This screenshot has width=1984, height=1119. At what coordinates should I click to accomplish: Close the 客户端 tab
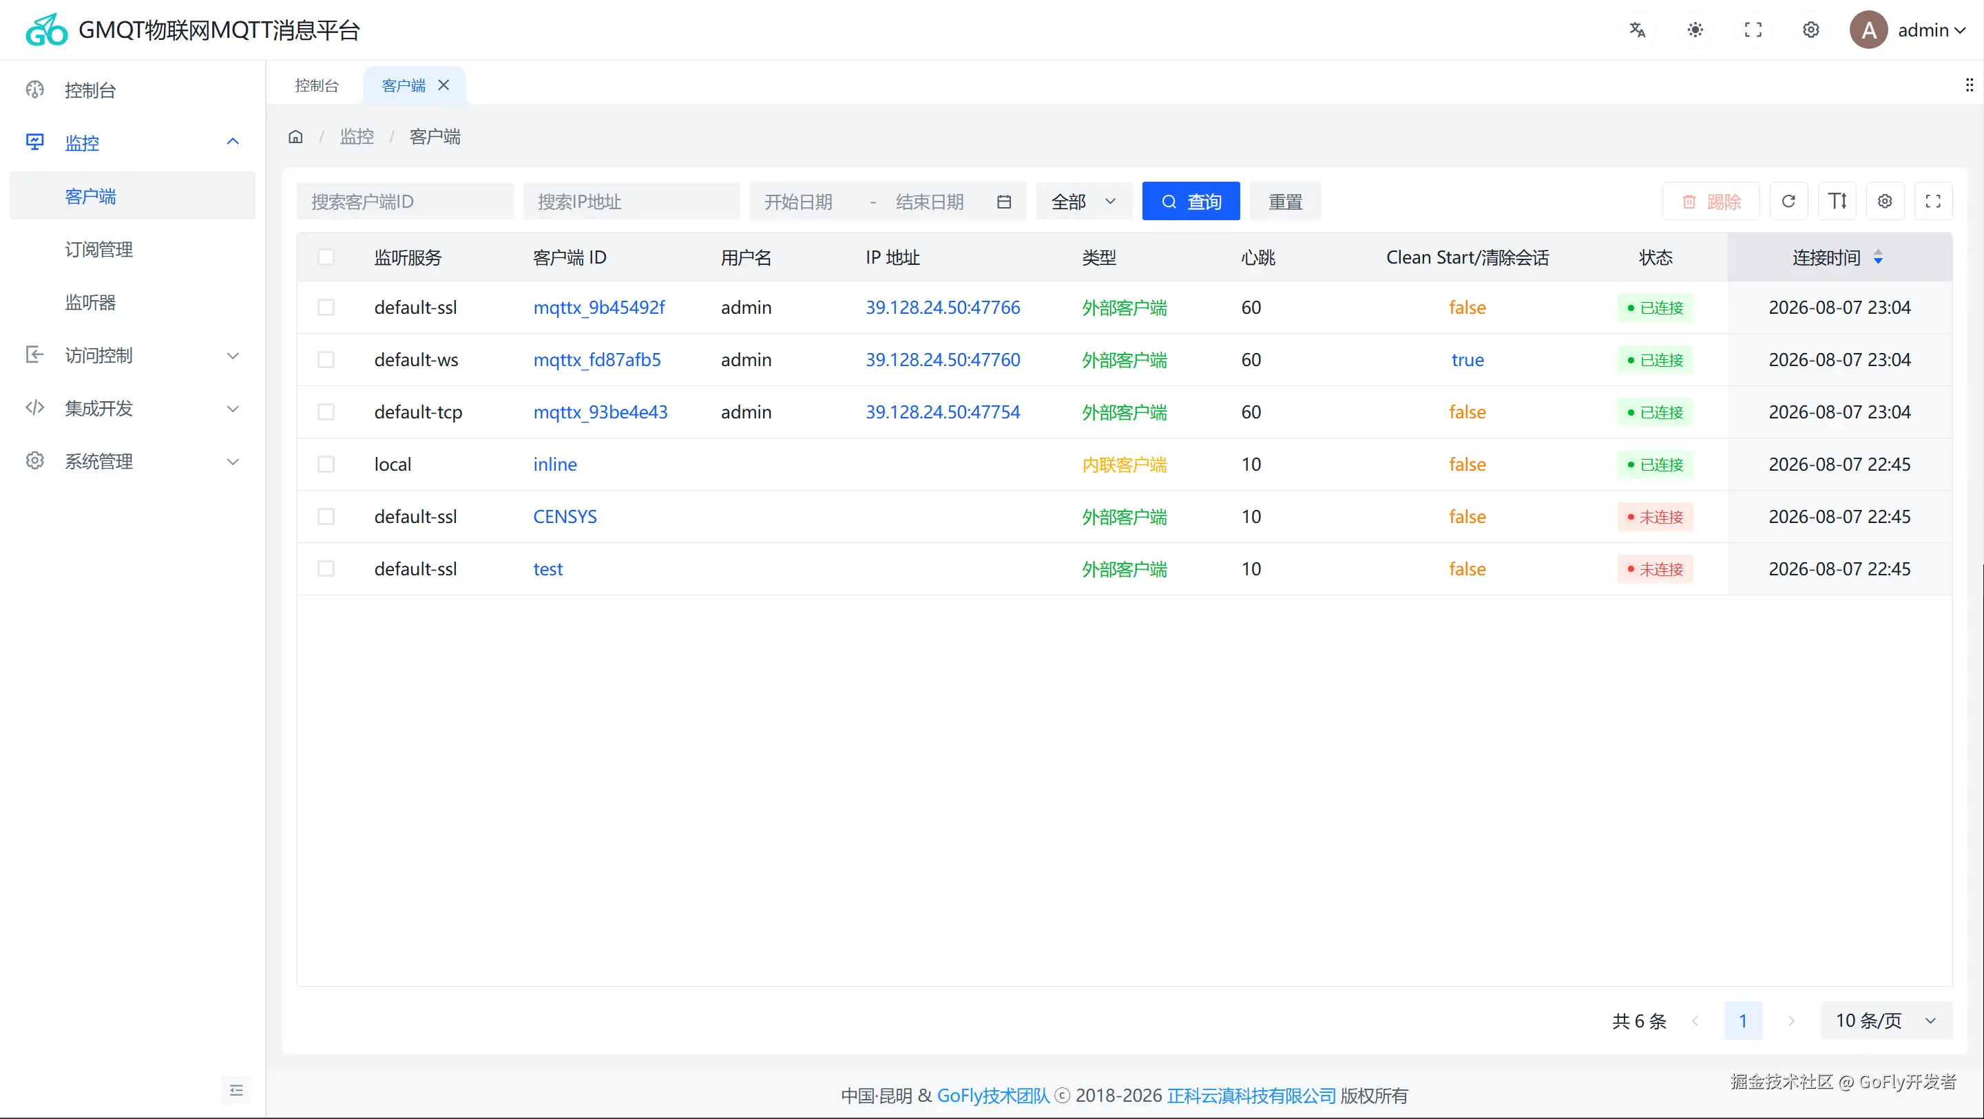tap(443, 85)
